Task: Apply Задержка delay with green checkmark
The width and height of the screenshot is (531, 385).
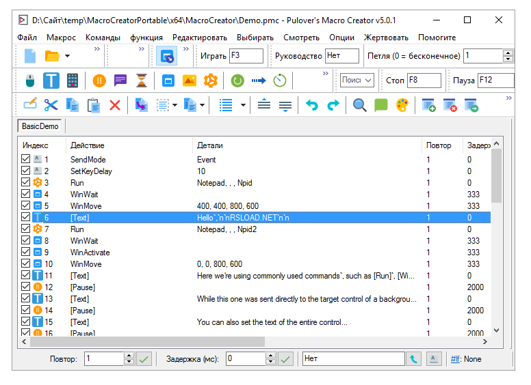Action: (x=285, y=359)
